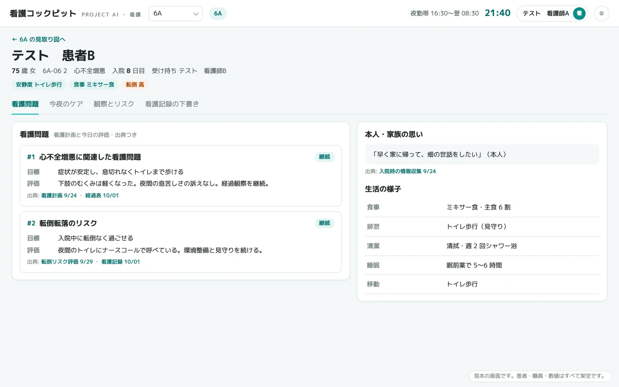Click the 転倒 高 risk tag
This screenshot has width=619, height=387.
(135, 85)
